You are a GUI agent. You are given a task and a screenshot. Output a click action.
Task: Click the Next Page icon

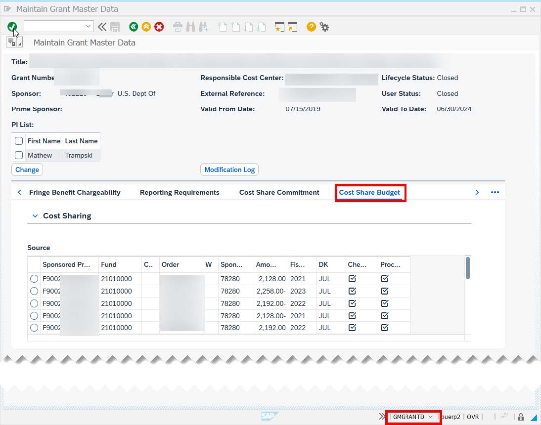coord(248,27)
